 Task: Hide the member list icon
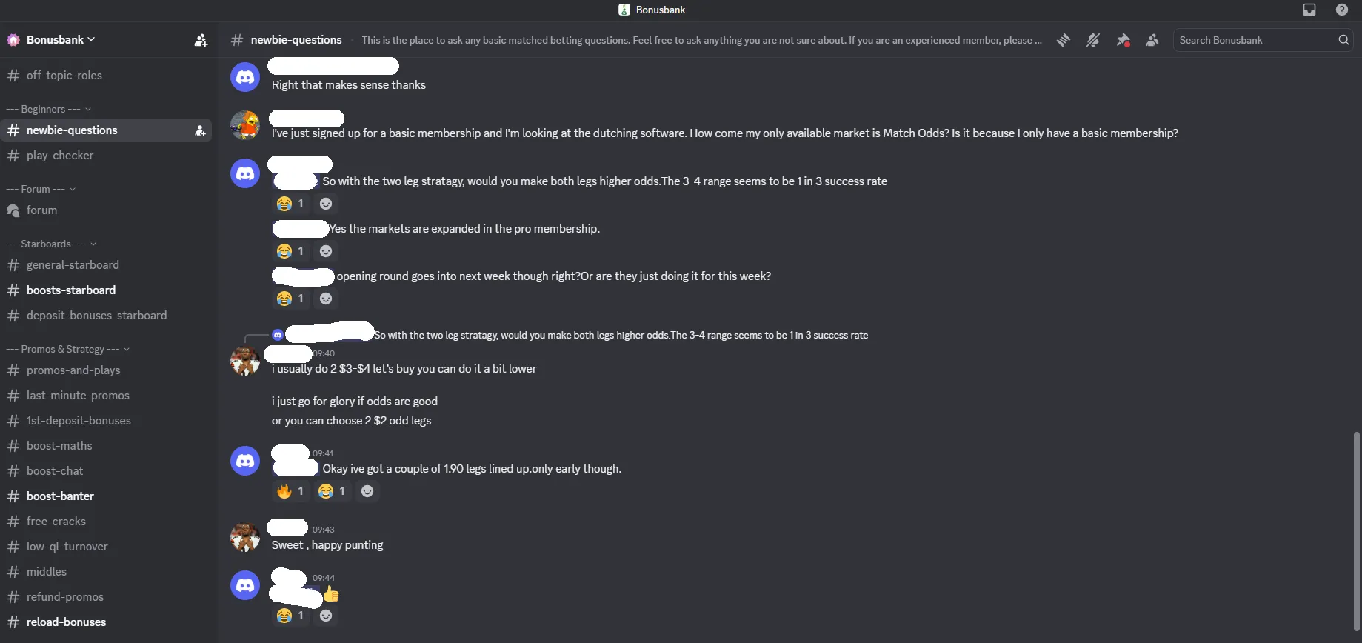coord(1152,40)
